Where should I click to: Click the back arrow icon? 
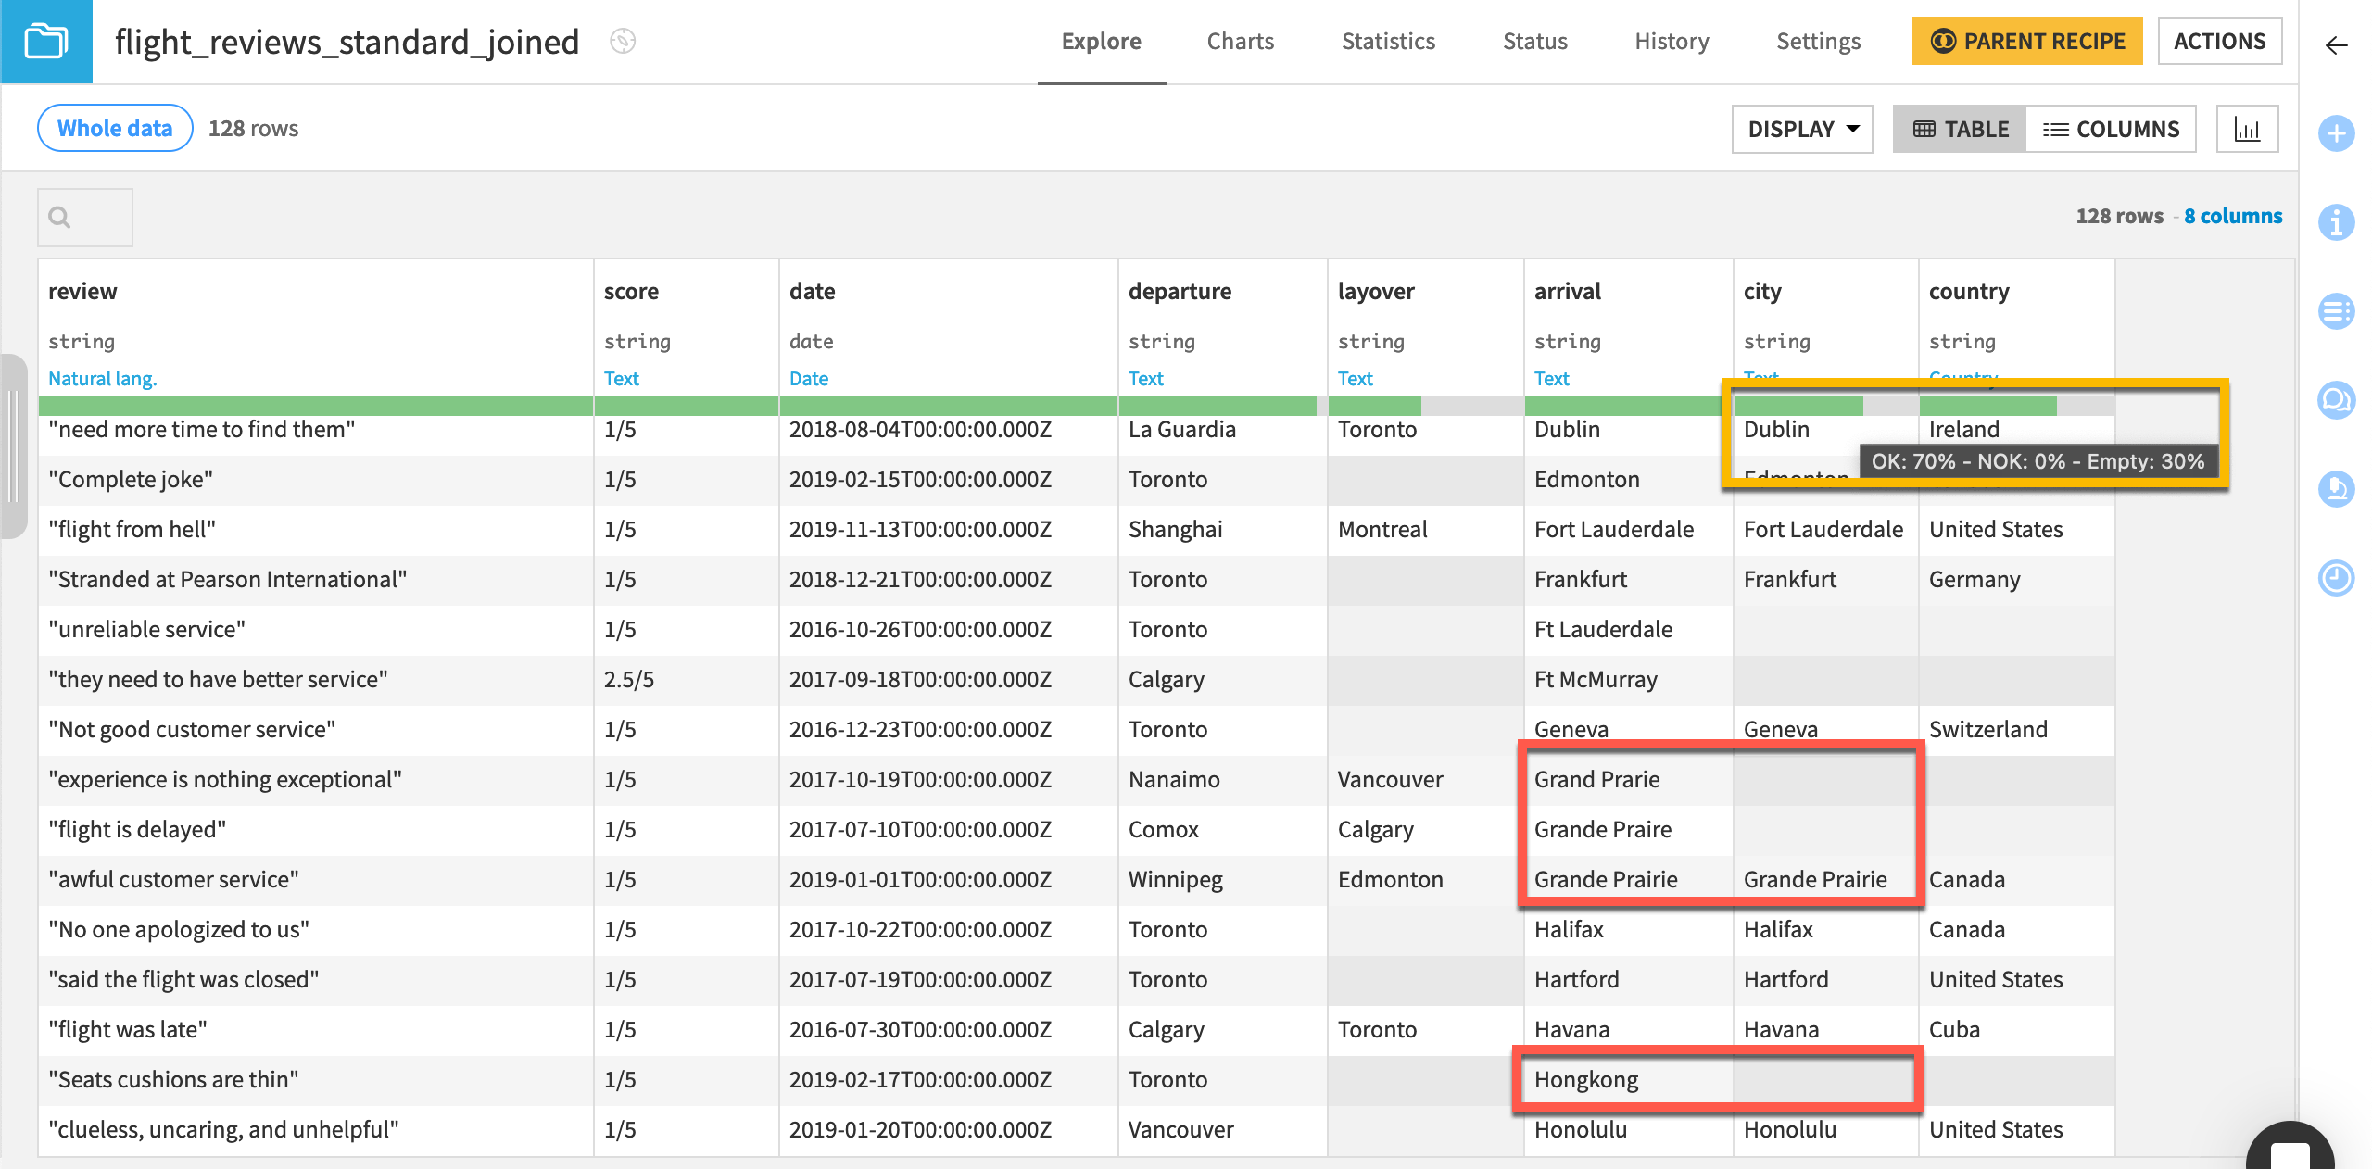[x=2336, y=45]
